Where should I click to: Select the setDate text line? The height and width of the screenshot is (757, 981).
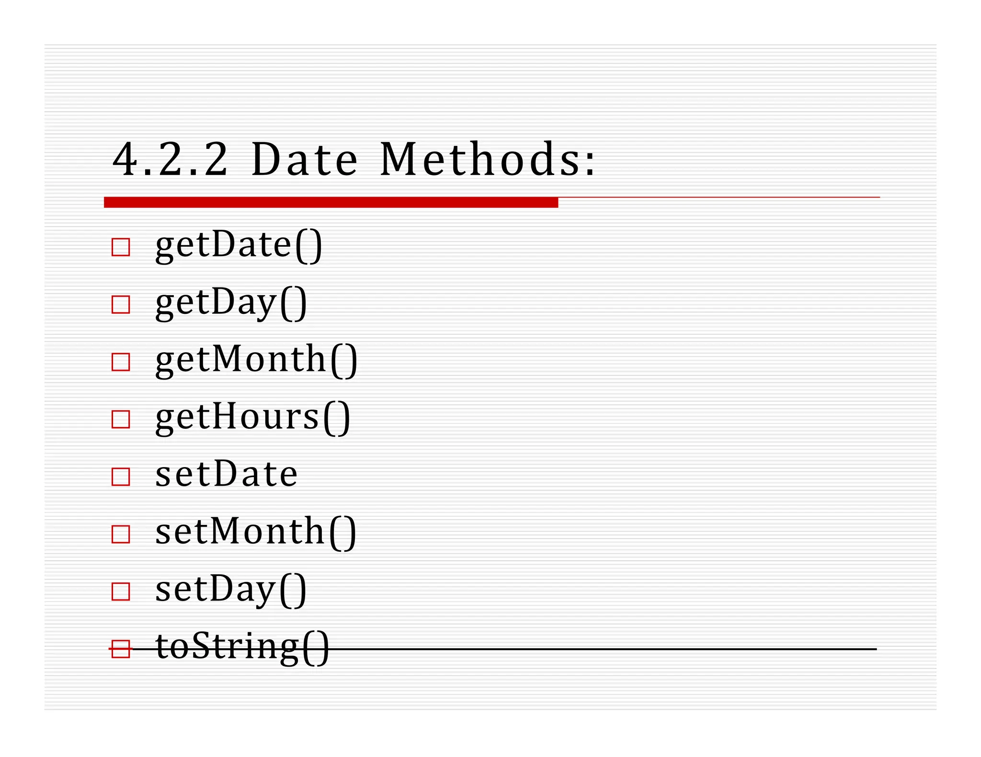[x=226, y=475]
